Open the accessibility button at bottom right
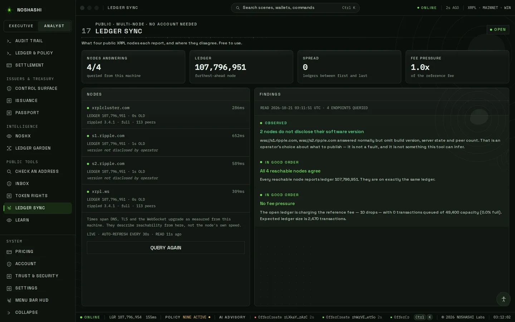Image resolution: width=515 pixels, height=322 pixels. (504, 299)
